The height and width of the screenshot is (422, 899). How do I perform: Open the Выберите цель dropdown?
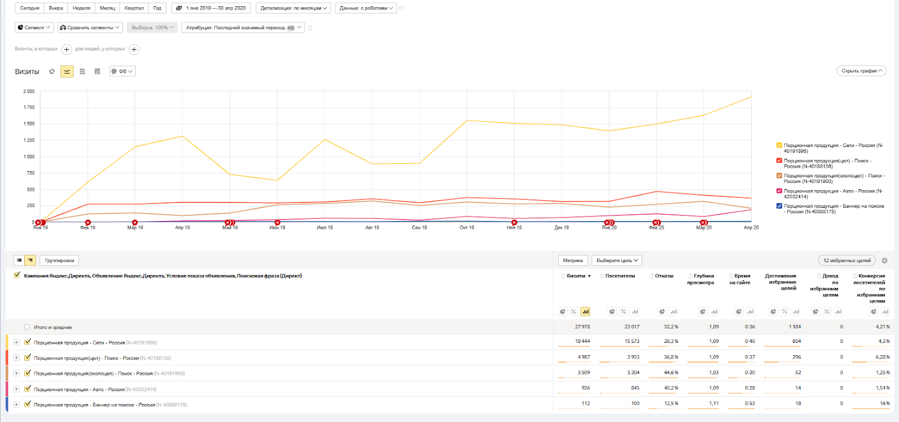pyautogui.click(x=616, y=260)
